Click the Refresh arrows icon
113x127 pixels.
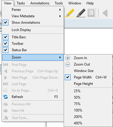pos(6,97)
